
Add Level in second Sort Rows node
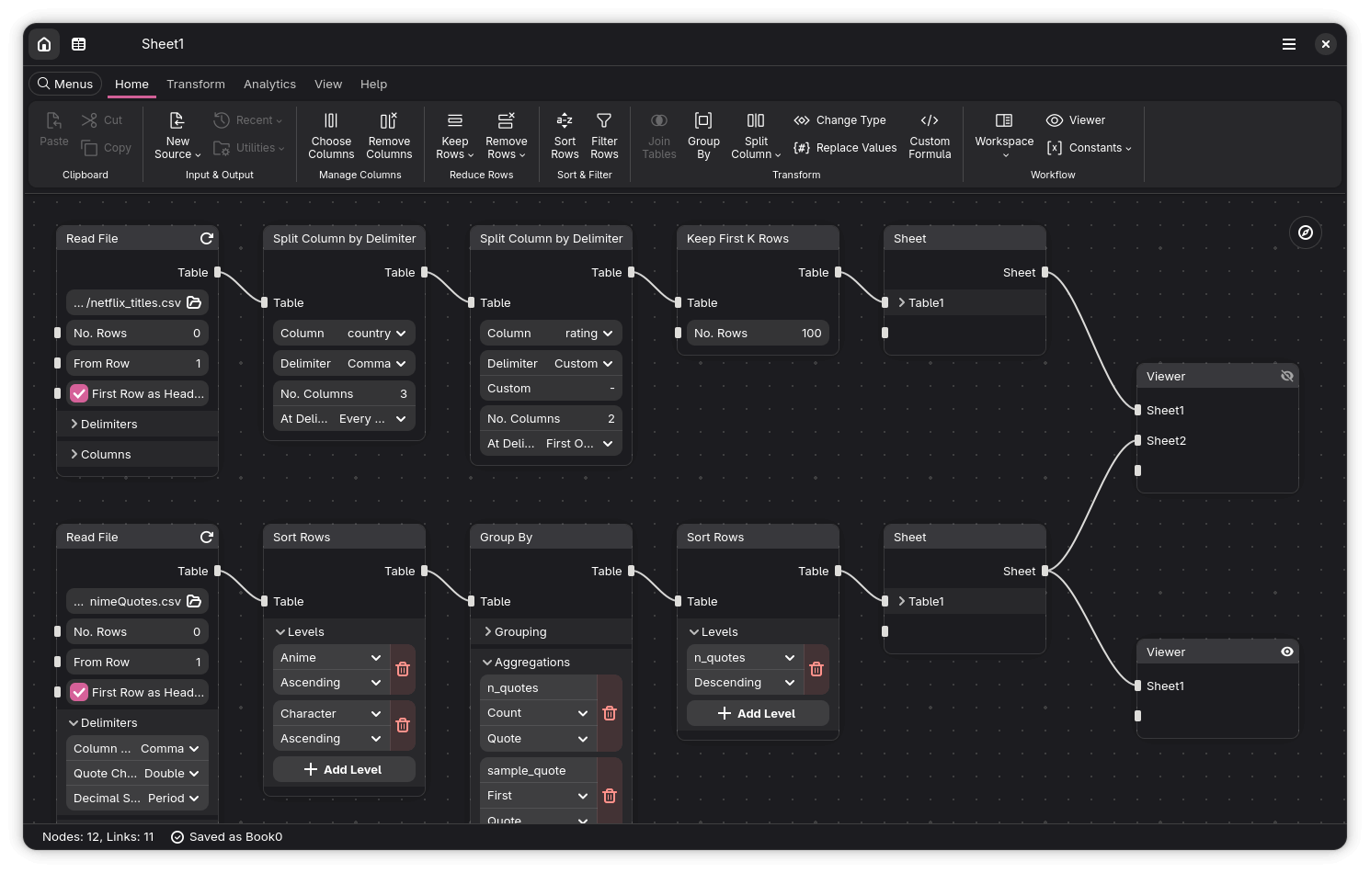pyautogui.click(x=758, y=713)
